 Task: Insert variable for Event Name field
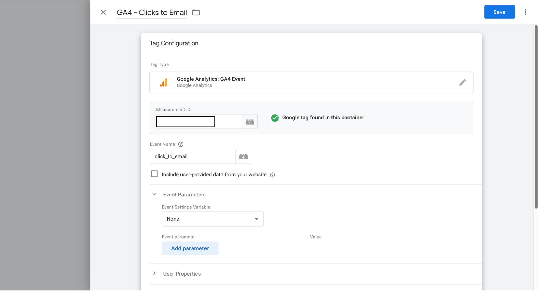pos(243,157)
